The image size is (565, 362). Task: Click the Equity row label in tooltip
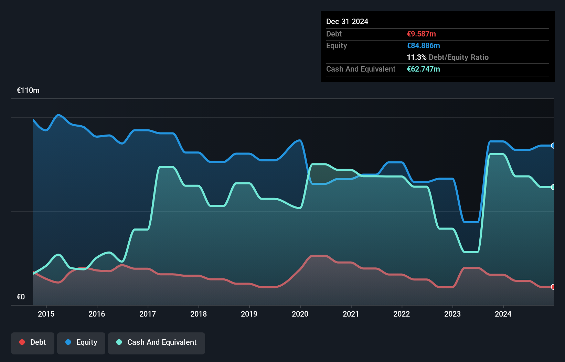coord(337,45)
